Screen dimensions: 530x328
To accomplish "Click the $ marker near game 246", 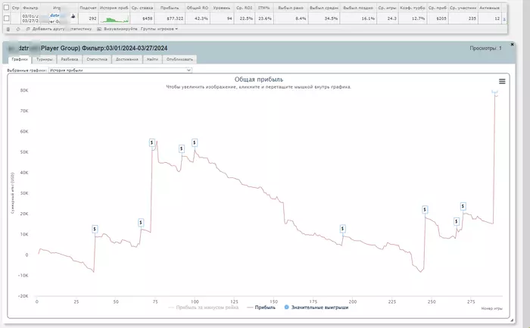I will point(425,210).
